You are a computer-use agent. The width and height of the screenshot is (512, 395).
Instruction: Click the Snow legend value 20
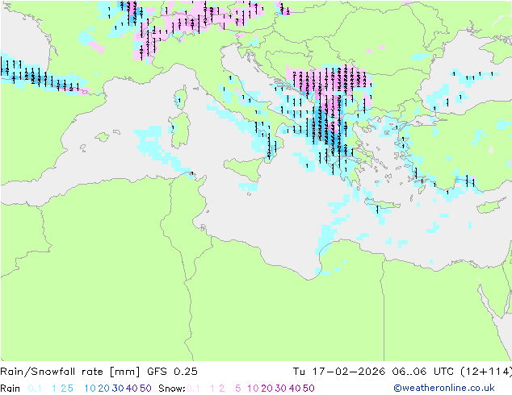(x=266, y=389)
